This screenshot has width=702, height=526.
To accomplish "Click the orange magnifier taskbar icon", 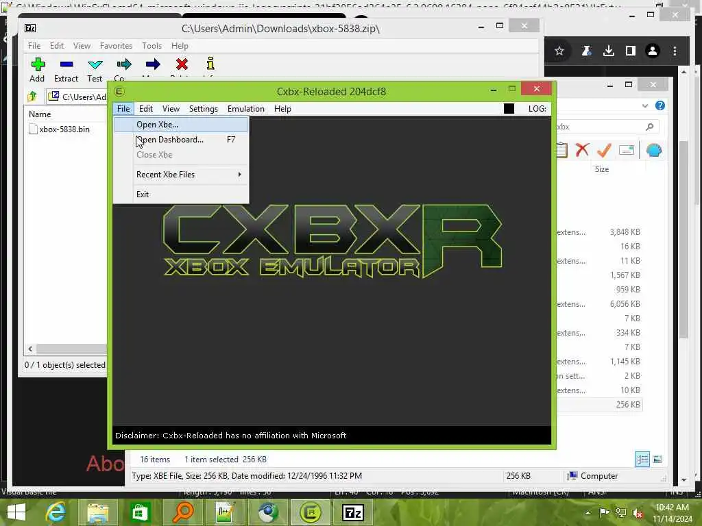I will pyautogui.click(x=182, y=512).
